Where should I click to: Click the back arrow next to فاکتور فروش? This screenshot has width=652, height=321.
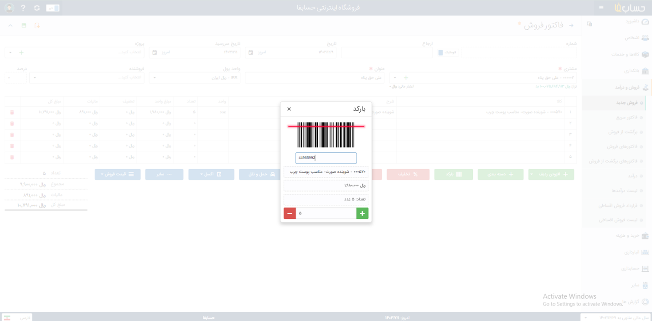coord(571,26)
